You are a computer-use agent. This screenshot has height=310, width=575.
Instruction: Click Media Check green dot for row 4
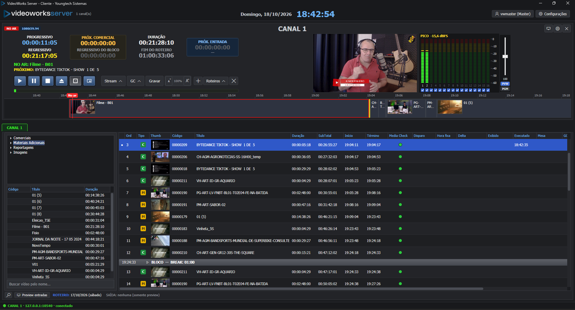tap(400, 157)
